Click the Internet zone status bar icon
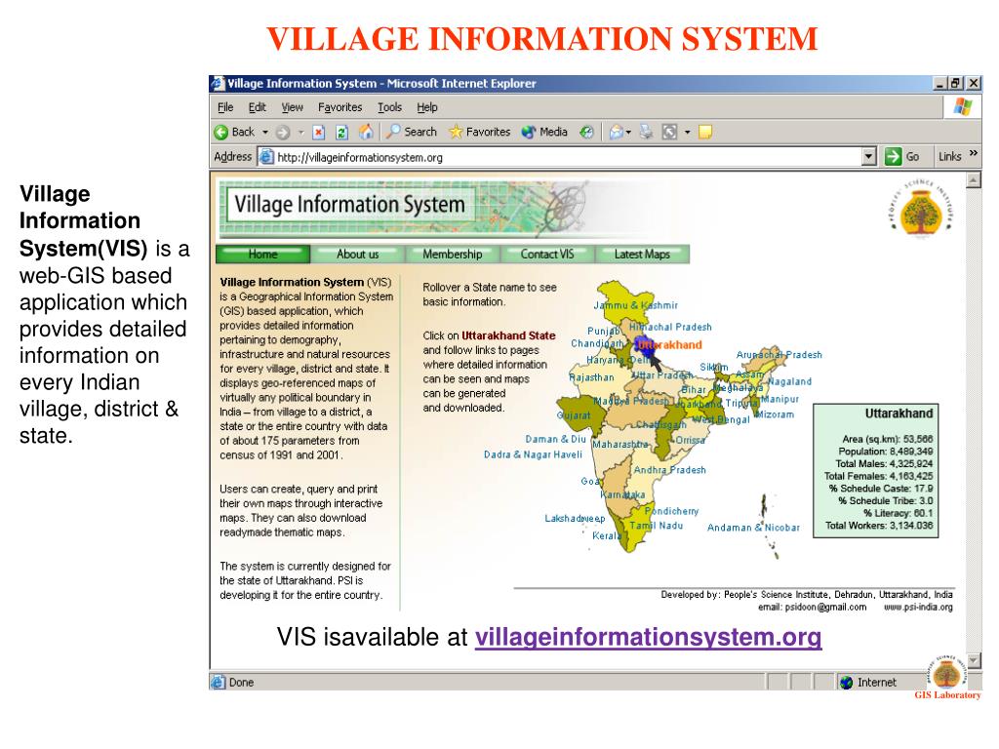This screenshot has height=749, width=999. [847, 683]
